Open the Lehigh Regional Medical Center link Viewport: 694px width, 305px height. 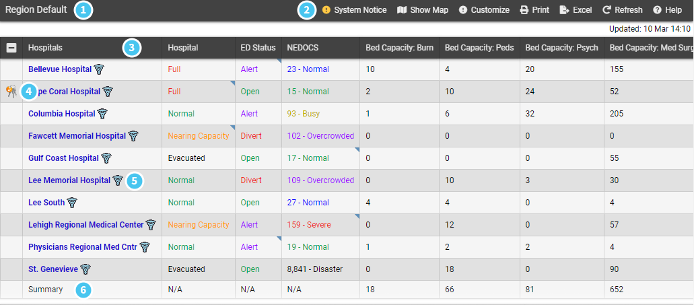(86, 225)
